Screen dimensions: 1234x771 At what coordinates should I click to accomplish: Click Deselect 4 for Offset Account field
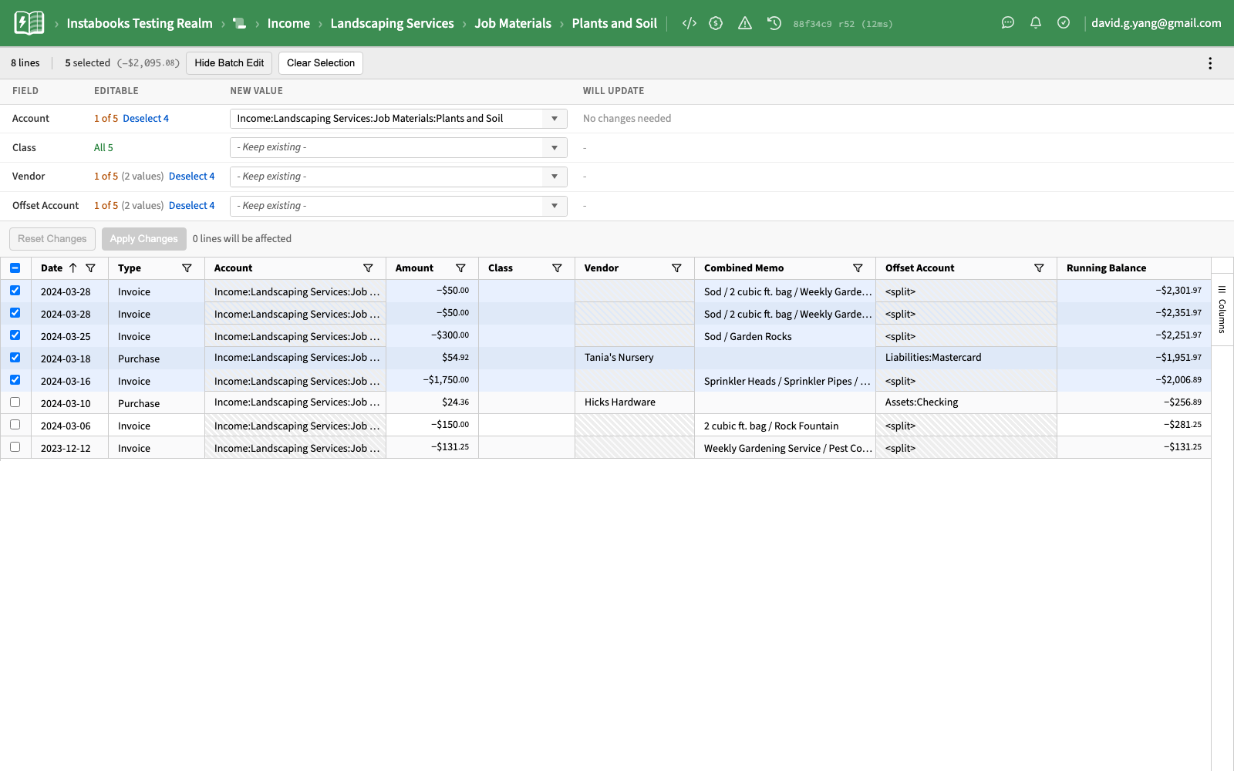tap(192, 206)
